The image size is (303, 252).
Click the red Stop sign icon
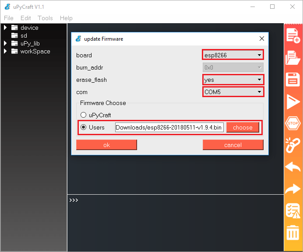pyautogui.click(x=292, y=122)
